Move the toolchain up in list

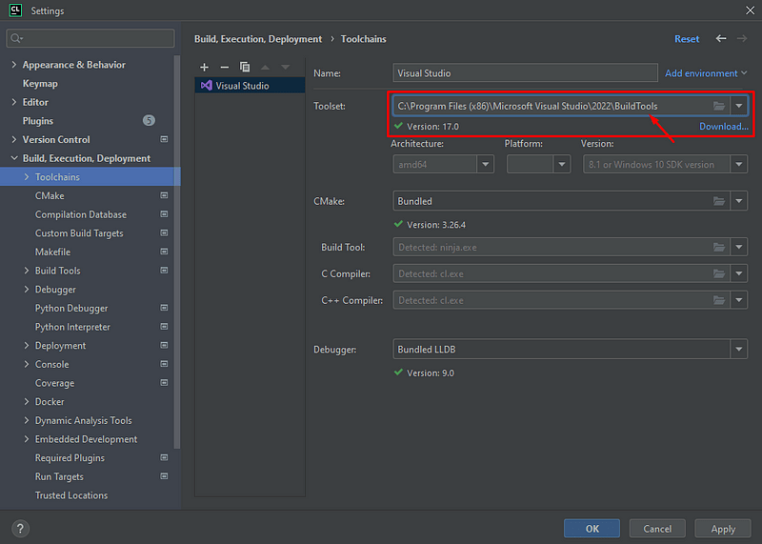pos(265,67)
